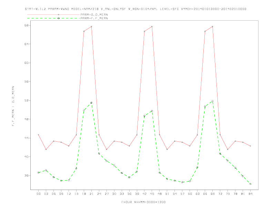Click the green dashed legend circle marker
The width and height of the screenshot is (273, 211).
tap(59, 18)
